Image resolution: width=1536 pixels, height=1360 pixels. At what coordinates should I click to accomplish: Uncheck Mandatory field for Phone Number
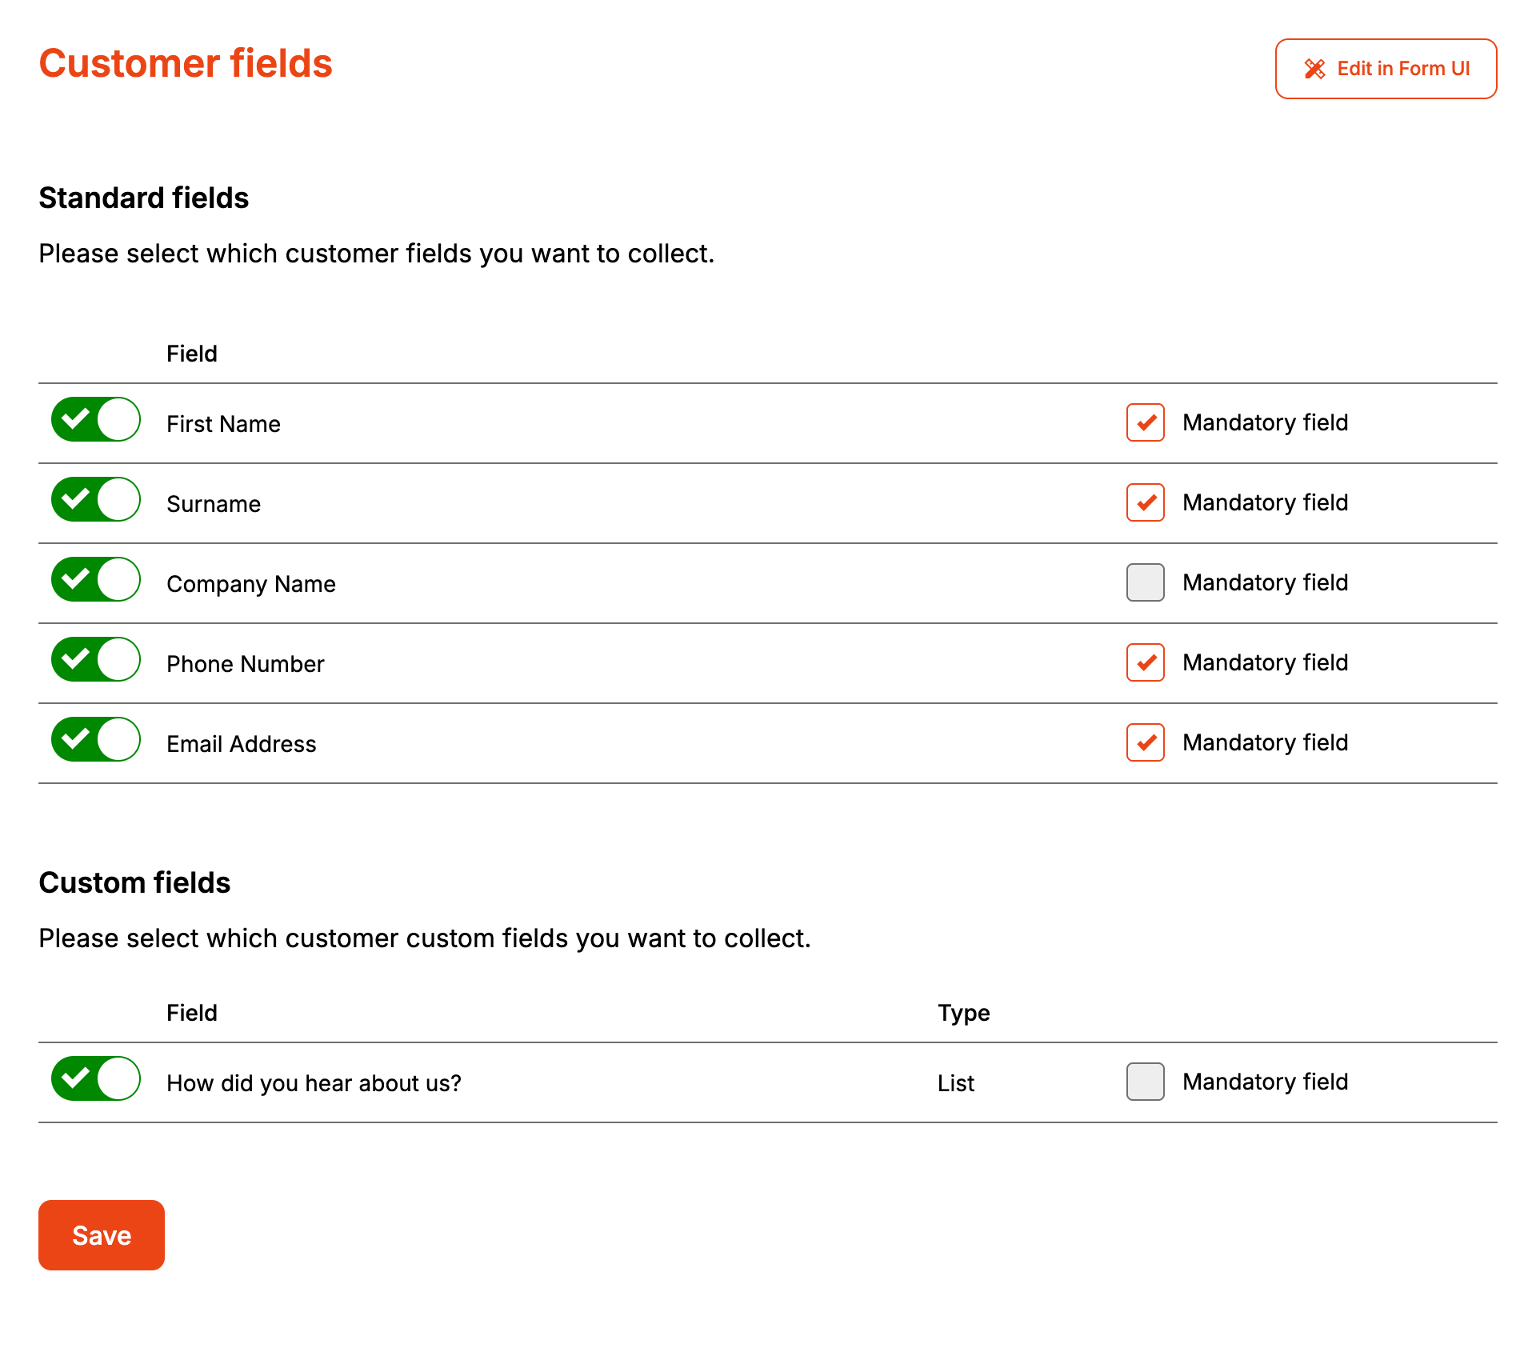pyautogui.click(x=1146, y=662)
